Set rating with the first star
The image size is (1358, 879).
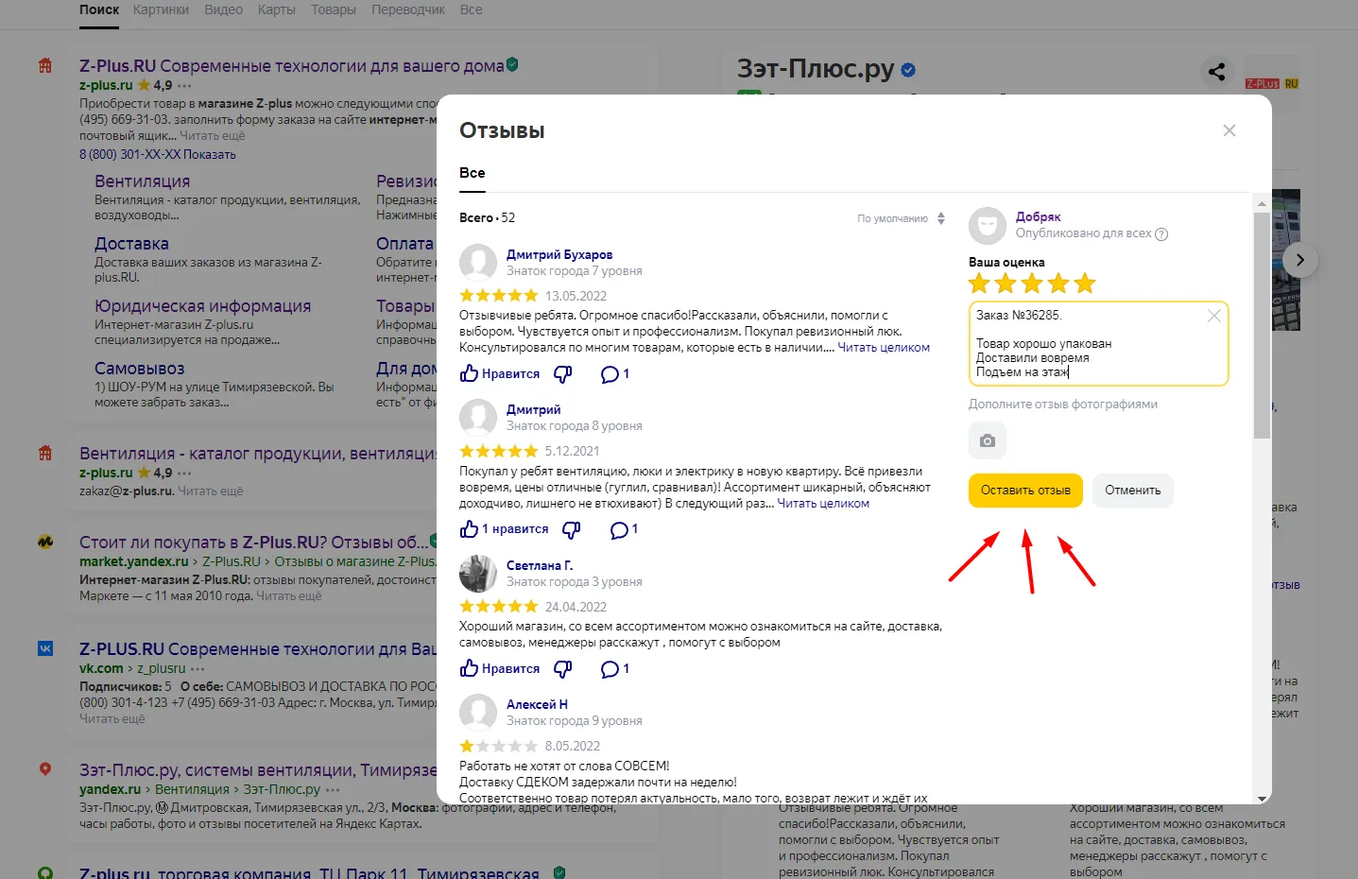click(x=979, y=283)
